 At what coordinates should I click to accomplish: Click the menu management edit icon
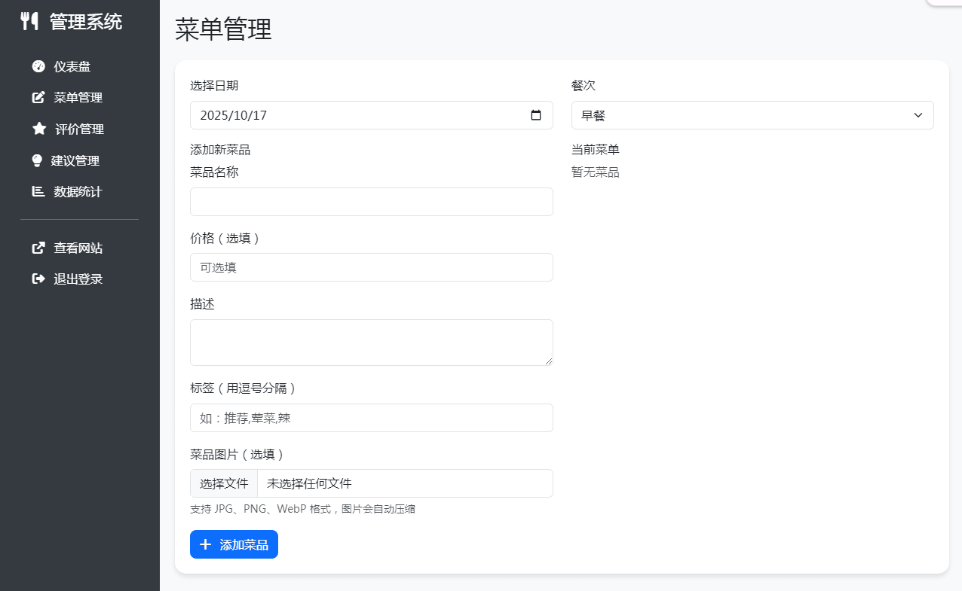[x=38, y=98]
